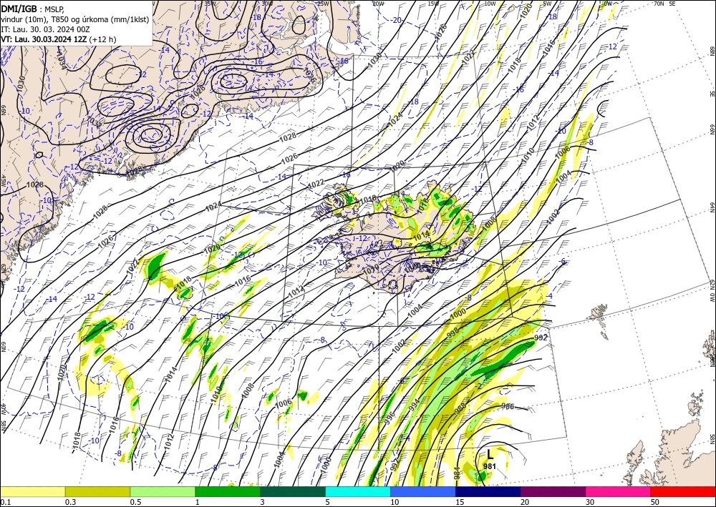Pick the cyan 5–10 legend swatch
The image size is (716, 507).
358,491
